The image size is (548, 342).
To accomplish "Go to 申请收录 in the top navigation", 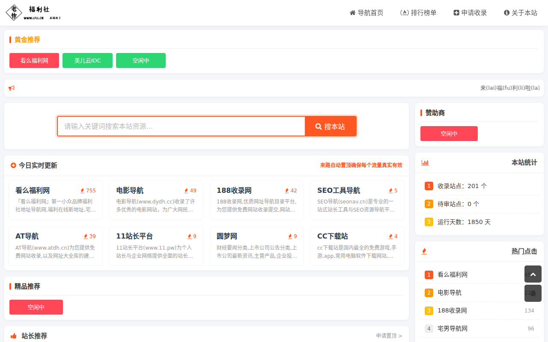I will pyautogui.click(x=470, y=13).
